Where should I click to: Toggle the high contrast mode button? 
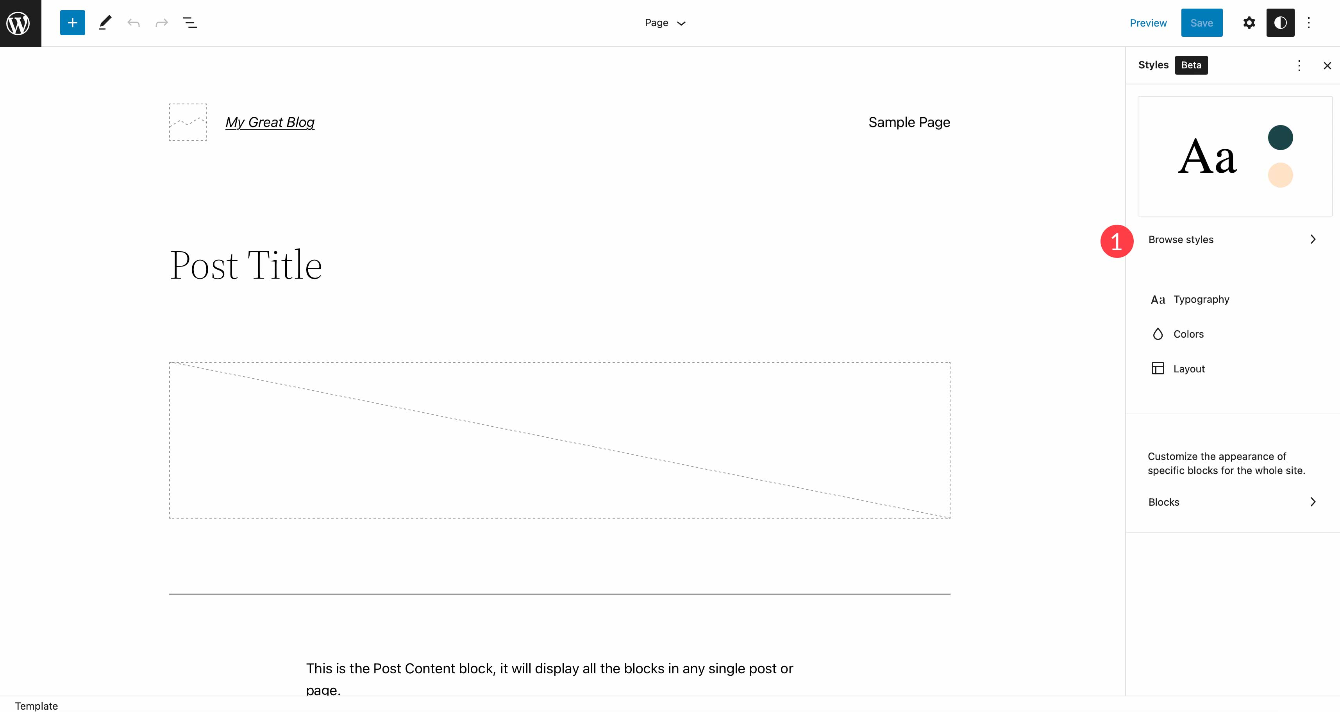click(1280, 22)
